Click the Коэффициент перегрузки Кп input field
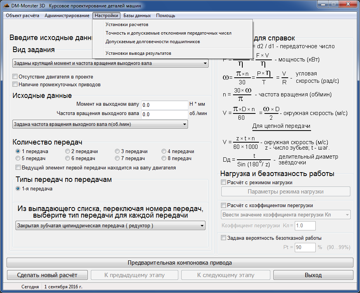This screenshot has height=293, width=360. pyautogui.click(x=305, y=226)
